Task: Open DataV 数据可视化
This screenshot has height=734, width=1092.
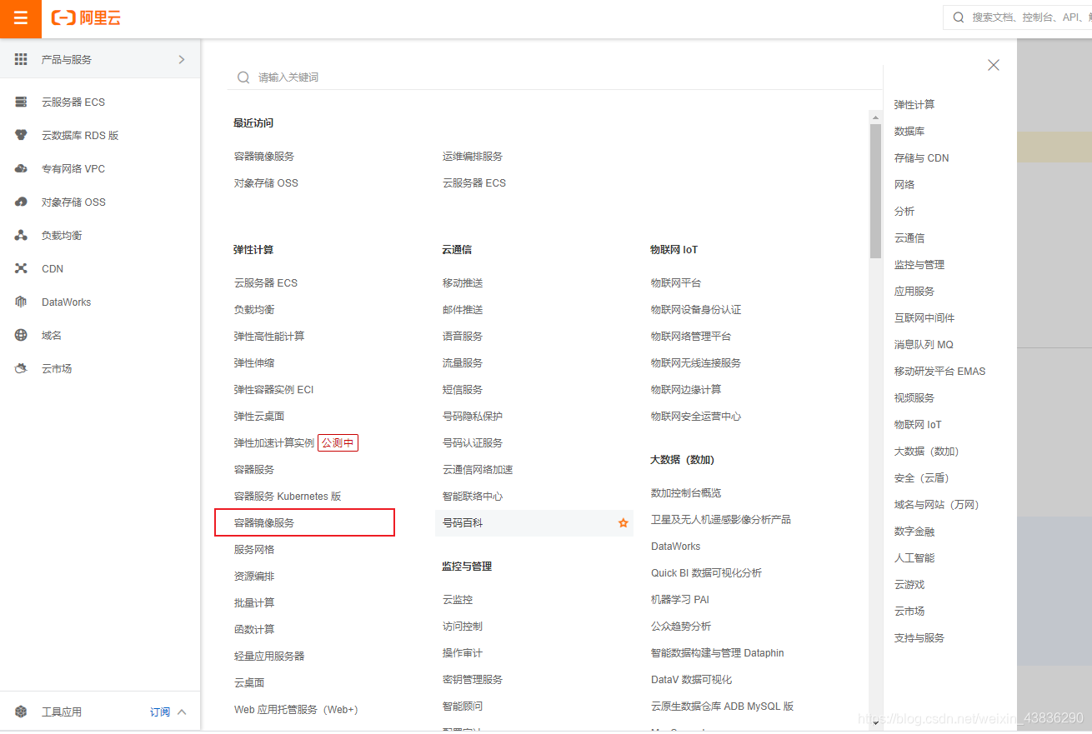Action: pos(691,679)
